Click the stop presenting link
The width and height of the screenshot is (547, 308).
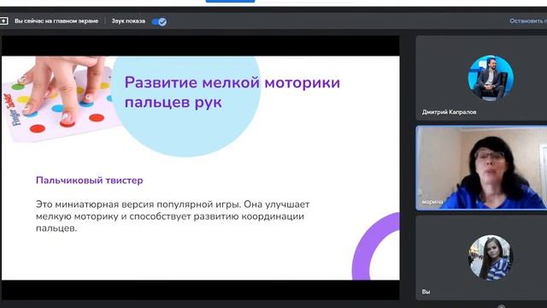528,21
